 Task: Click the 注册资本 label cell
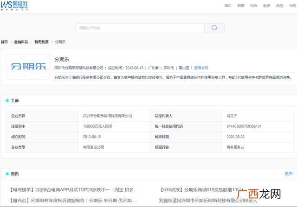click(42, 126)
